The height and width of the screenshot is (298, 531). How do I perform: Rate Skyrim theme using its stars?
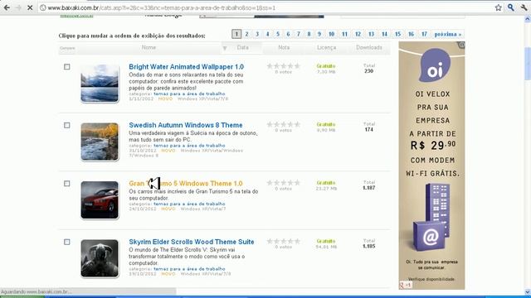(284, 241)
